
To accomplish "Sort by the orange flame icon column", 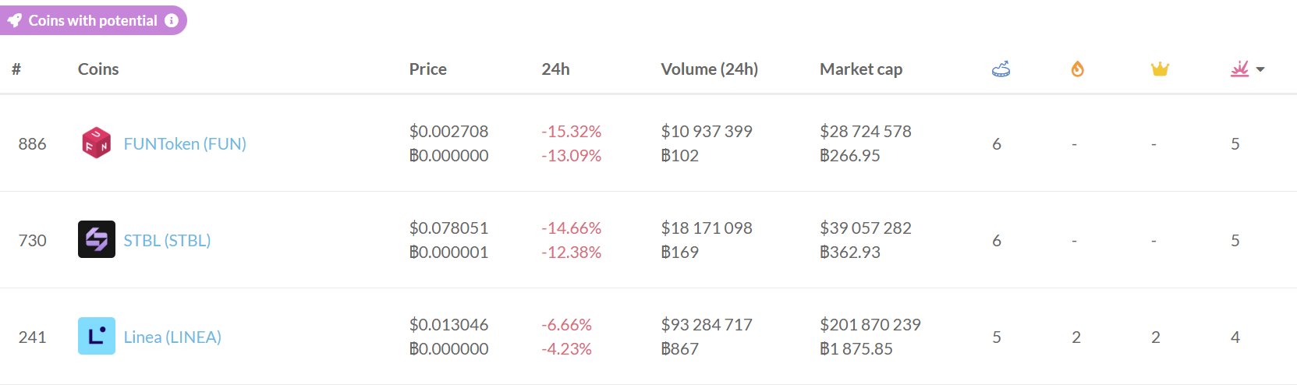I will click(1077, 69).
